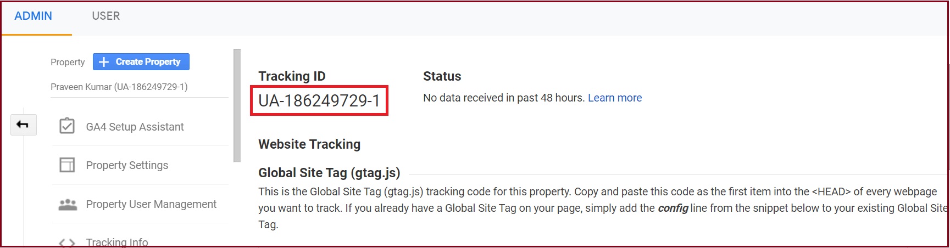Click the Property User Management people icon
Image resolution: width=950 pixels, height=248 pixels.
(68, 204)
